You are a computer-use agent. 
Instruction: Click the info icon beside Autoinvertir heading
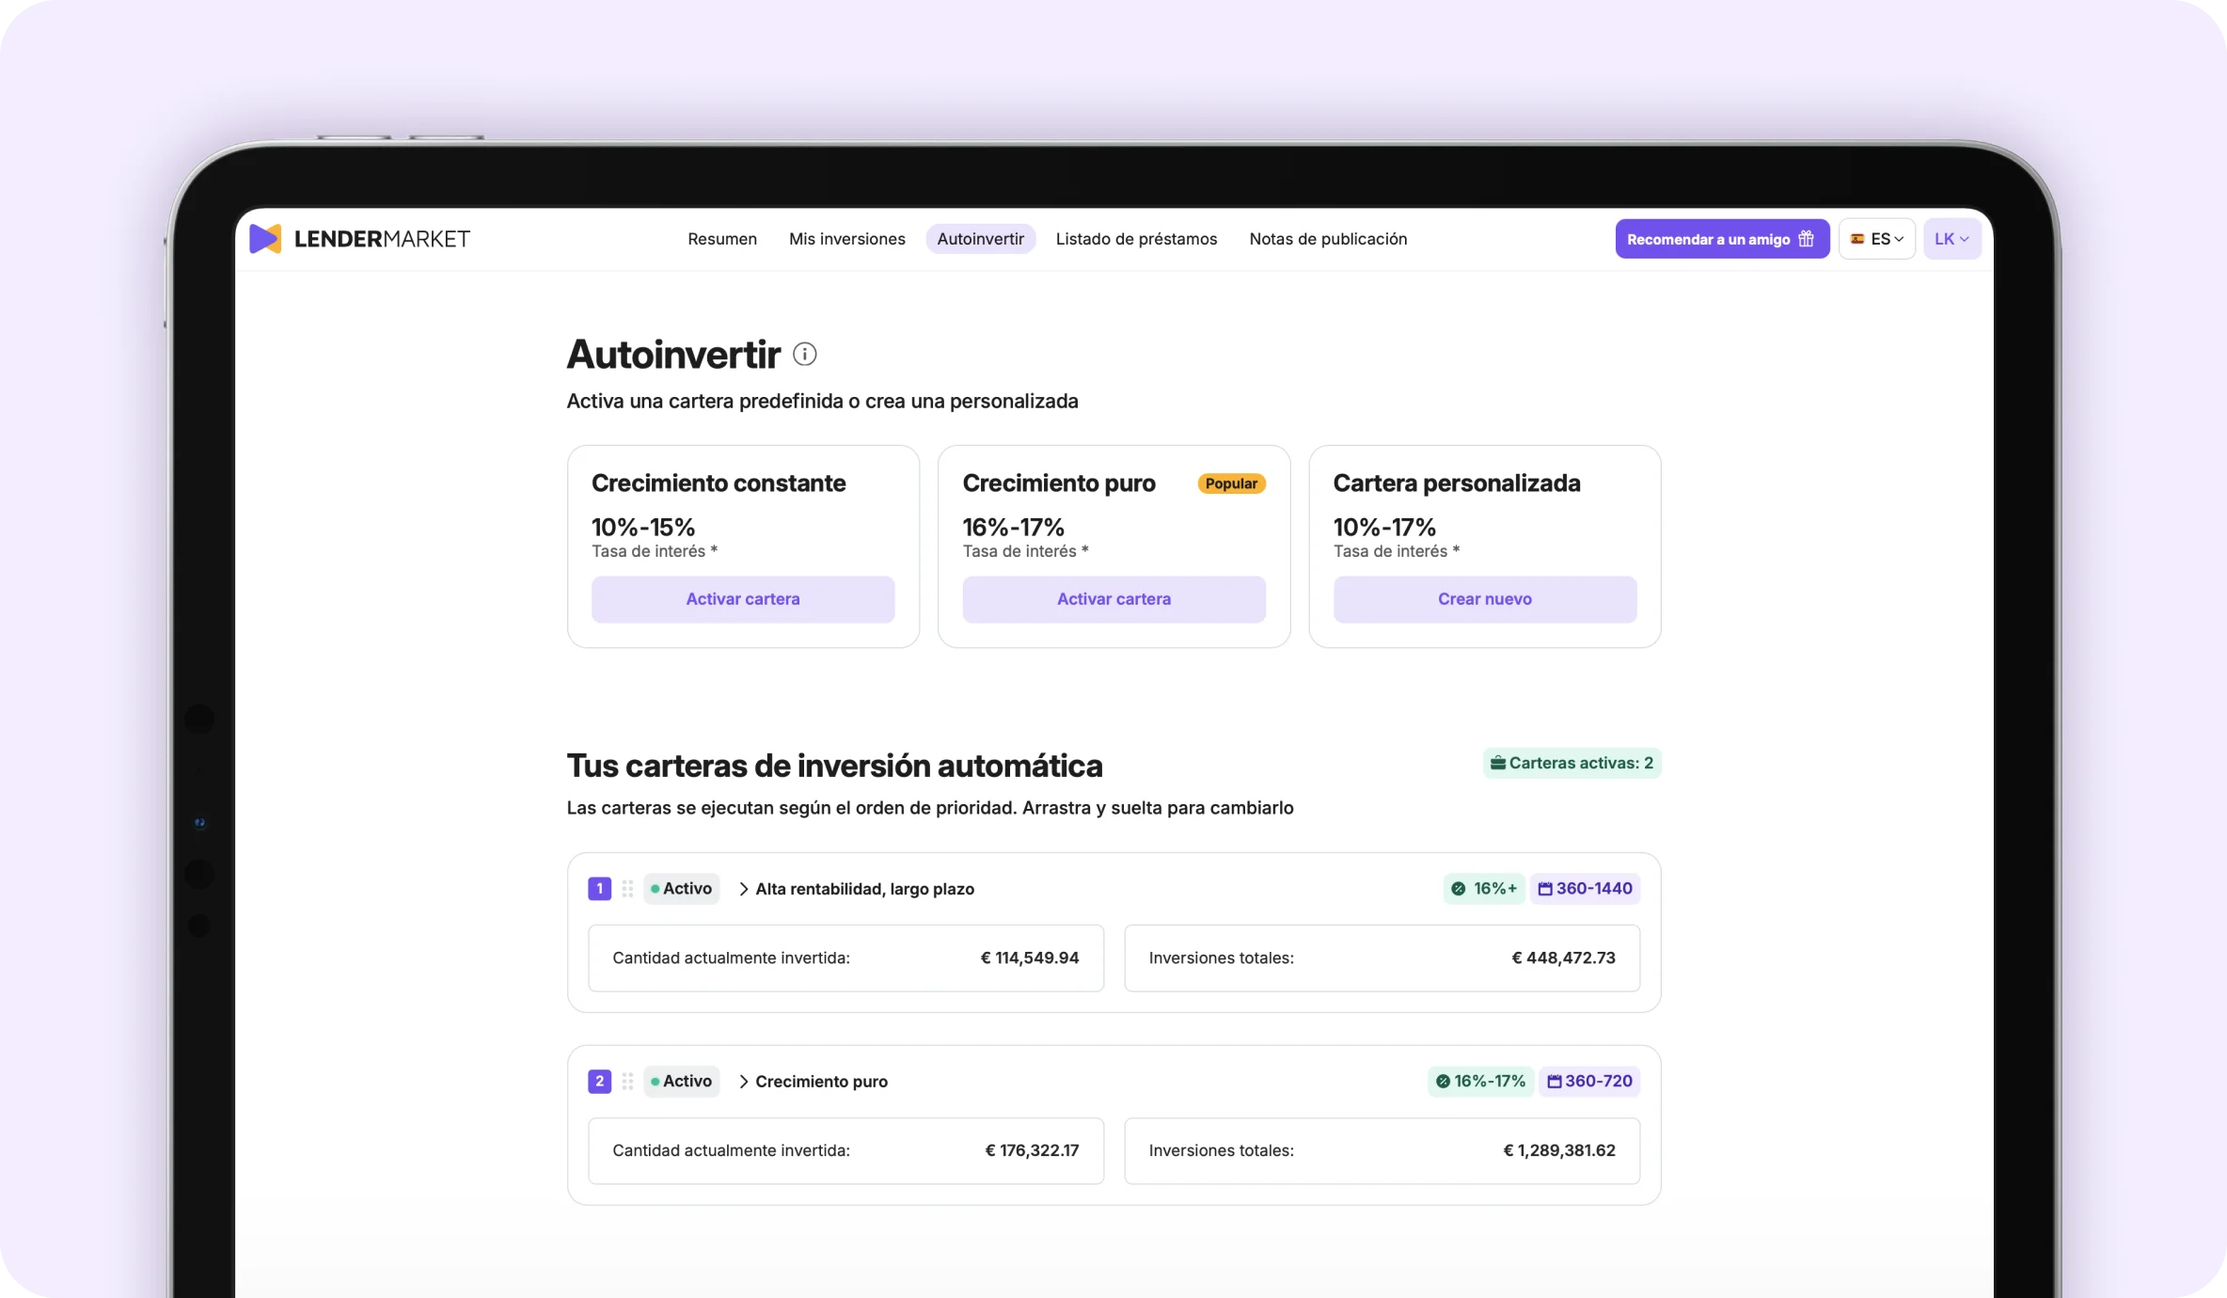[804, 355]
